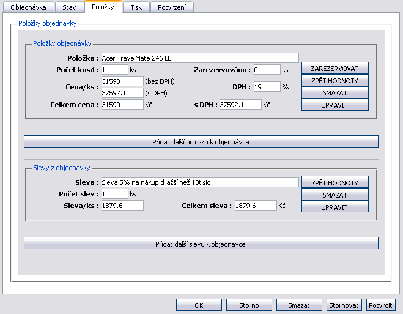The image size is (403, 314).
Task: Focus price field without DPH 31590
Action: (122, 81)
